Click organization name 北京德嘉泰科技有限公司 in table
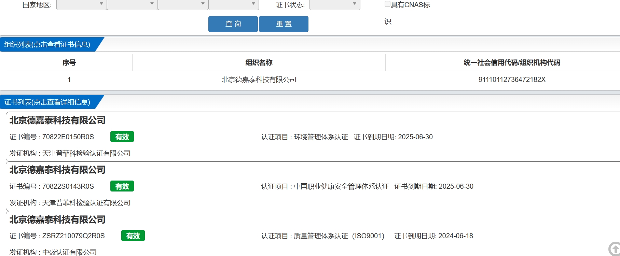Screen dimensions: 620x256 point(259,80)
